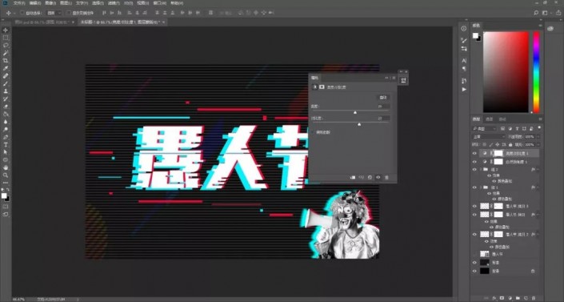Select the Lasso tool
Image resolution: width=564 pixels, height=302 pixels.
pos(6,46)
